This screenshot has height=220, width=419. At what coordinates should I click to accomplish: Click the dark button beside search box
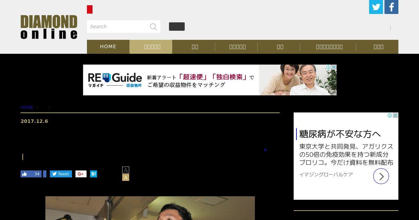click(x=177, y=27)
